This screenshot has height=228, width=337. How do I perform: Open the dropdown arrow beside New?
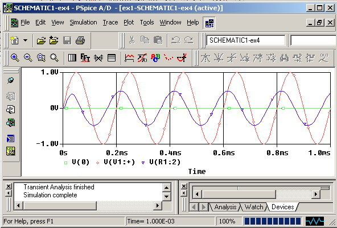pos(26,40)
